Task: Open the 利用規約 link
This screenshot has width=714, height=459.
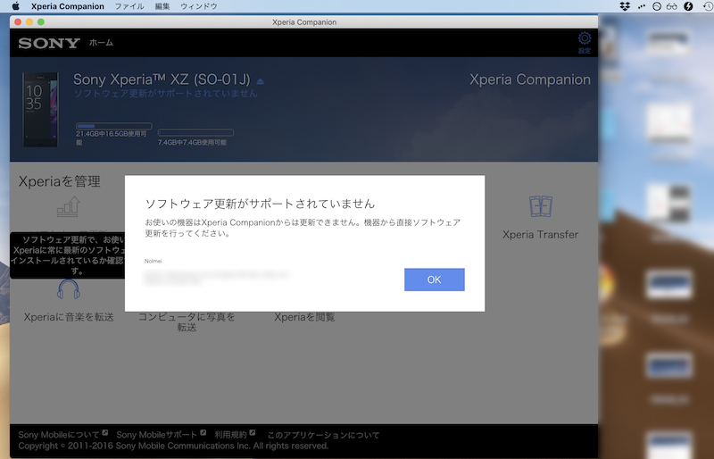Action: point(230,435)
